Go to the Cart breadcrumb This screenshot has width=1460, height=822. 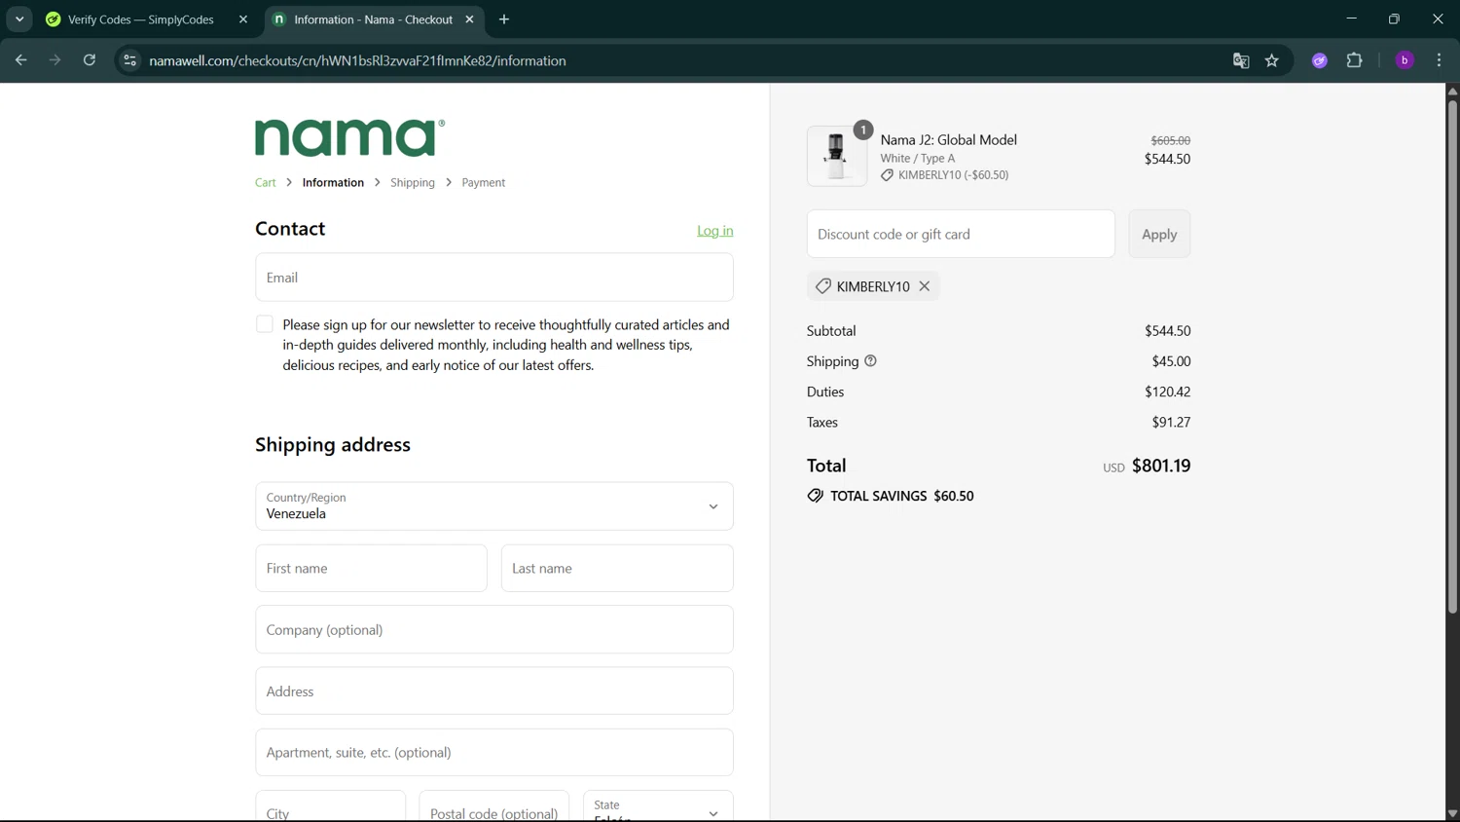[266, 183]
